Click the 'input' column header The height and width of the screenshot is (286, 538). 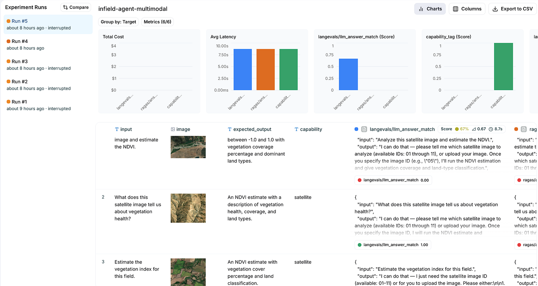click(126, 130)
